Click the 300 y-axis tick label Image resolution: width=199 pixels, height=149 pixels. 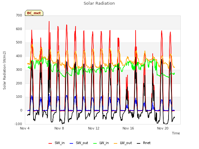click(19, 70)
